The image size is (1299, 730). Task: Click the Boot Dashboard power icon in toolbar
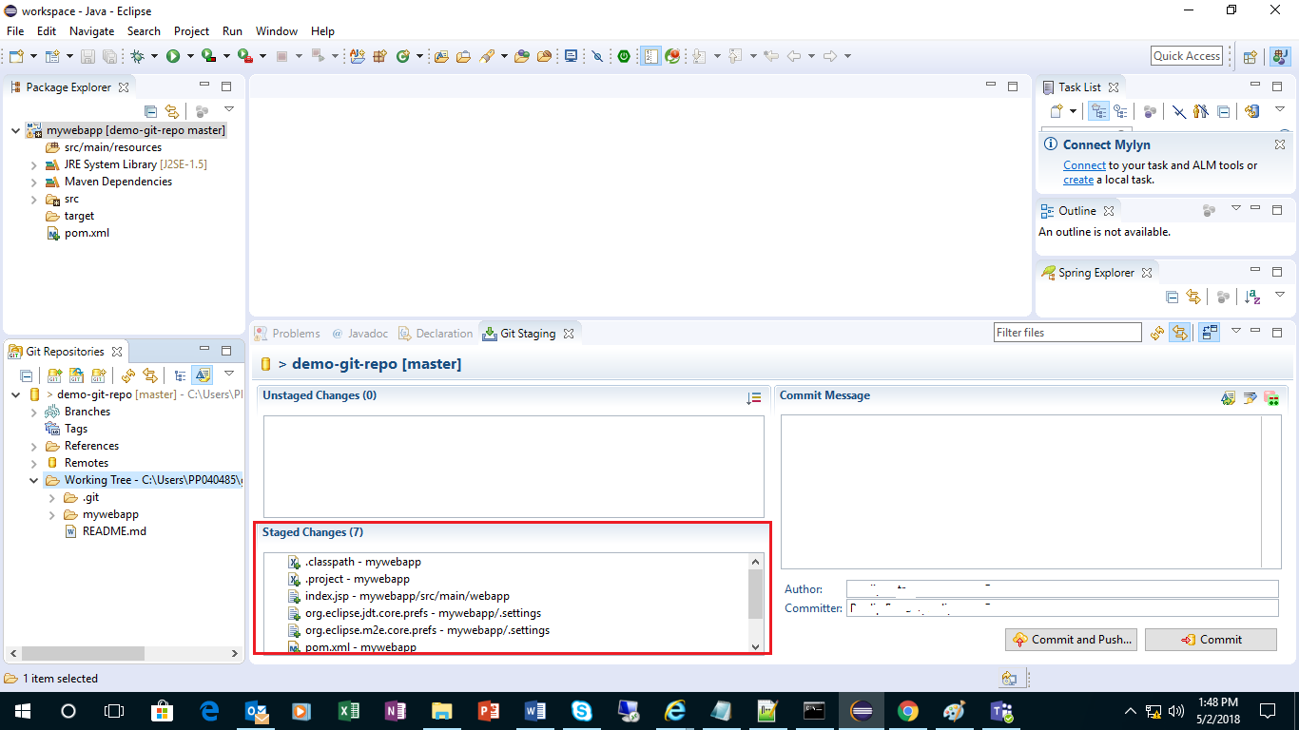click(624, 56)
